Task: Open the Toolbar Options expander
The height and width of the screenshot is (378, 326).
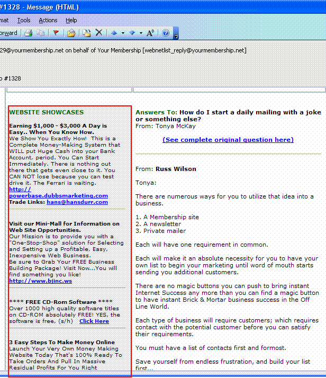Action: click(x=176, y=33)
